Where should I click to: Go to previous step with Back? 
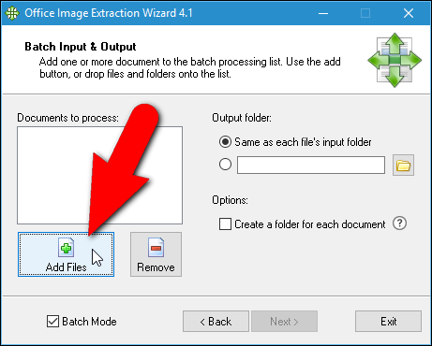[x=216, y=321]
